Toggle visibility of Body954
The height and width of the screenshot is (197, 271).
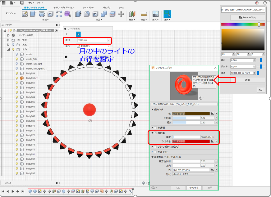[17, 73]
